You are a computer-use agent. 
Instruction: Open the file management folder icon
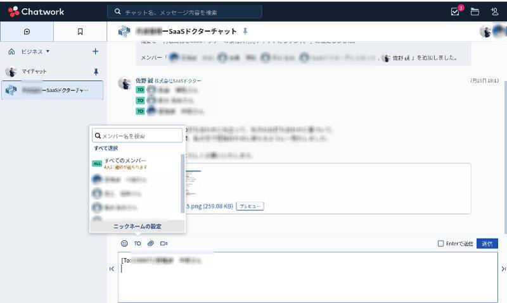tap(475, 12)
